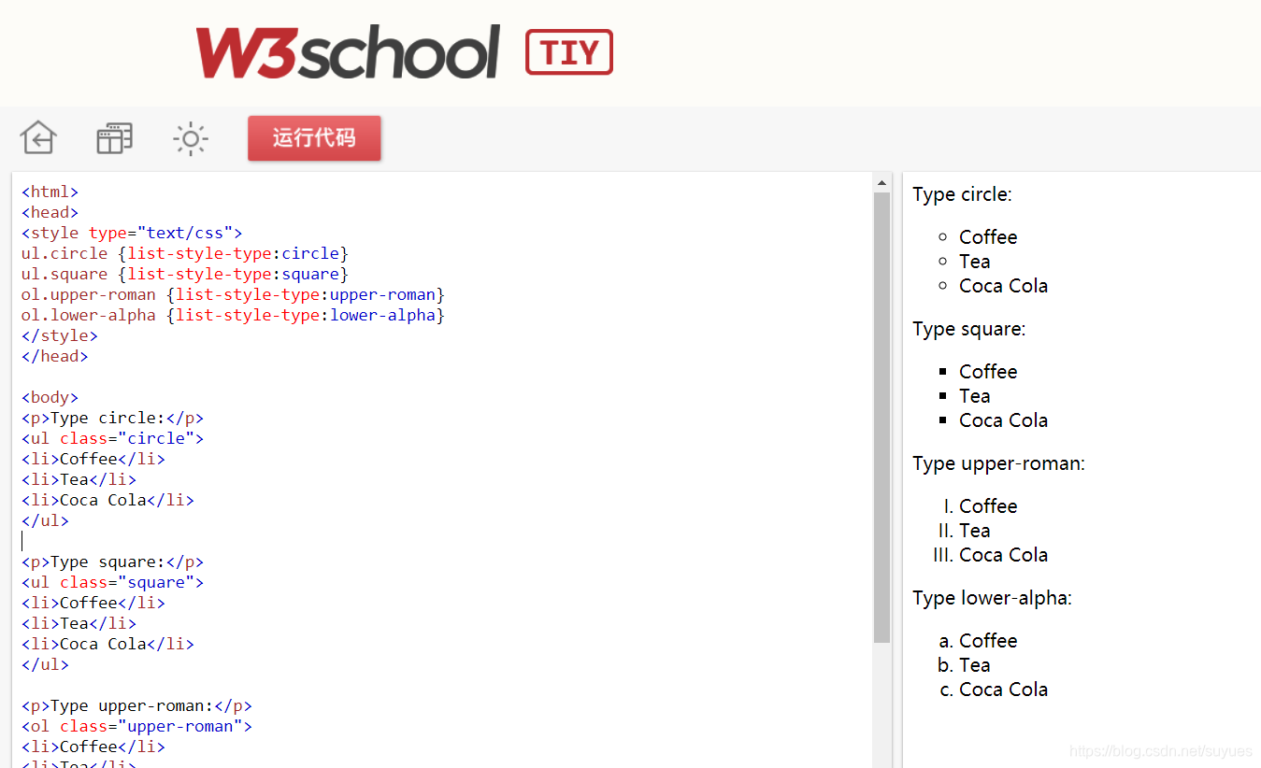Click "Coca Cola" under Type square in preview

(1003, 420)
